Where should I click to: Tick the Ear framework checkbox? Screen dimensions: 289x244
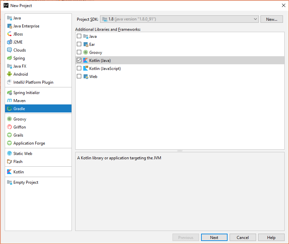click(79, 44)
